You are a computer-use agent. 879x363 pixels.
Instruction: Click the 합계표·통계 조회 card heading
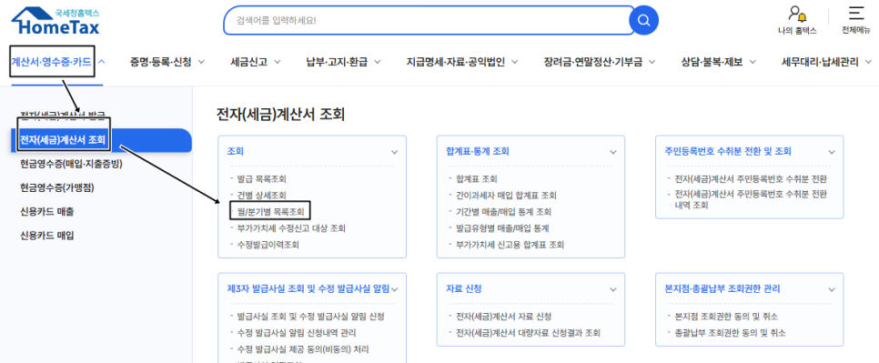point(478,152)
